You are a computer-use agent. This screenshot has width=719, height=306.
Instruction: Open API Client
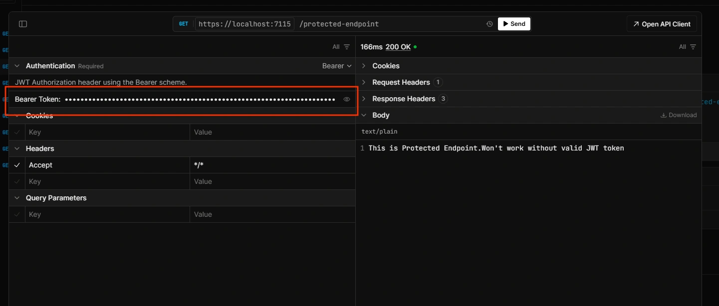point(662,24)
